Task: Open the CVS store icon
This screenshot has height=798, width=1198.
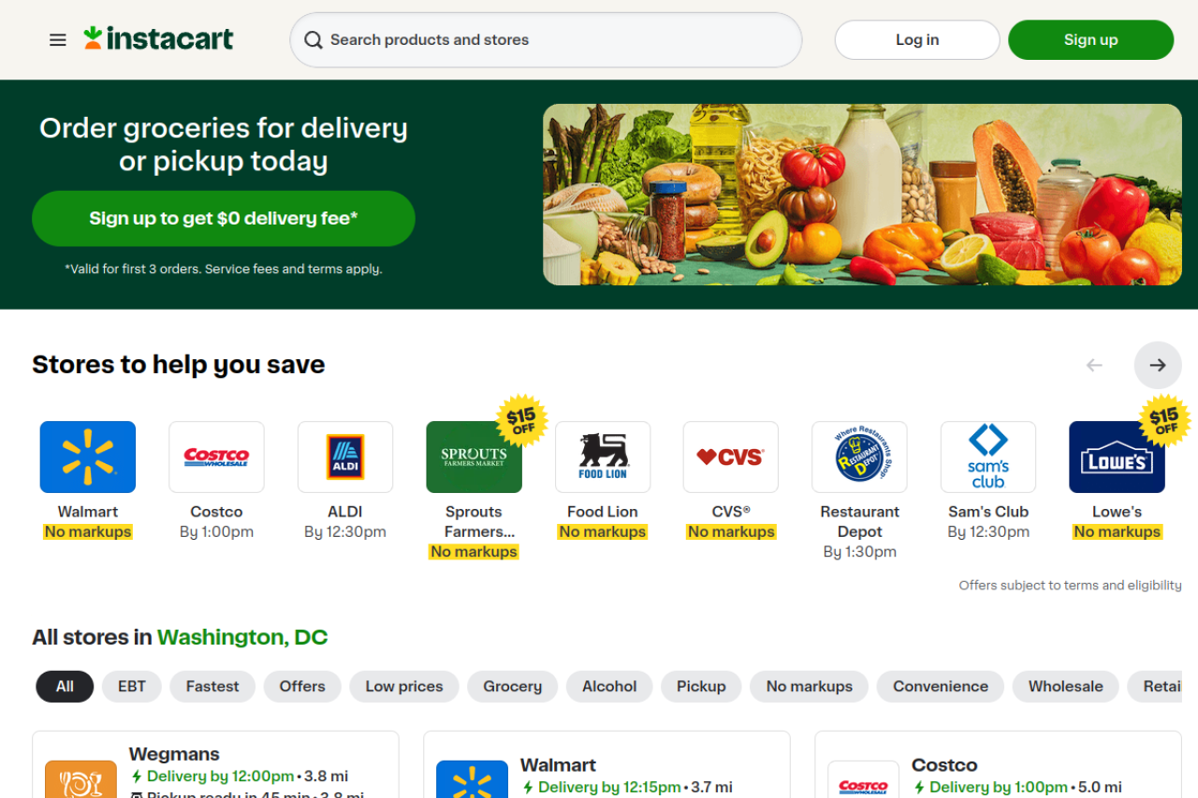Action: pos(731,457)
